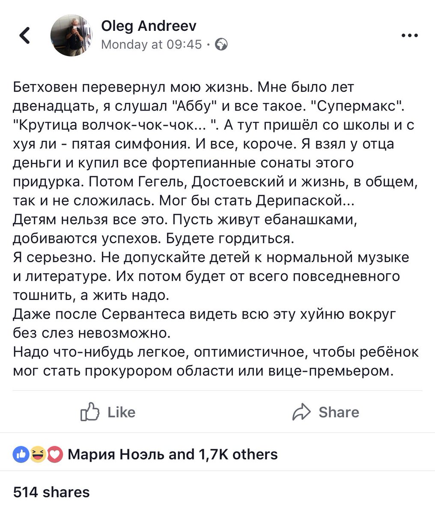Screen dimensions: 435x514
Task: Click the Share arrow icon
Action: click(x=302, y=412)
